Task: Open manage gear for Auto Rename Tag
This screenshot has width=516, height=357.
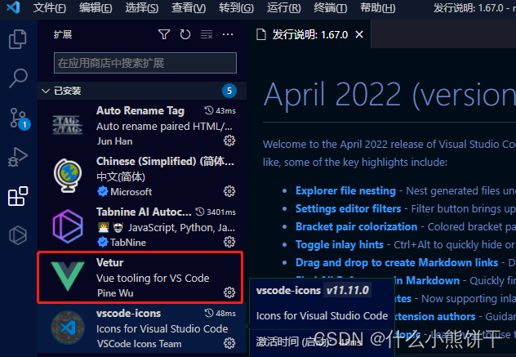Action: pyautogui.click(x=229, y=141)
